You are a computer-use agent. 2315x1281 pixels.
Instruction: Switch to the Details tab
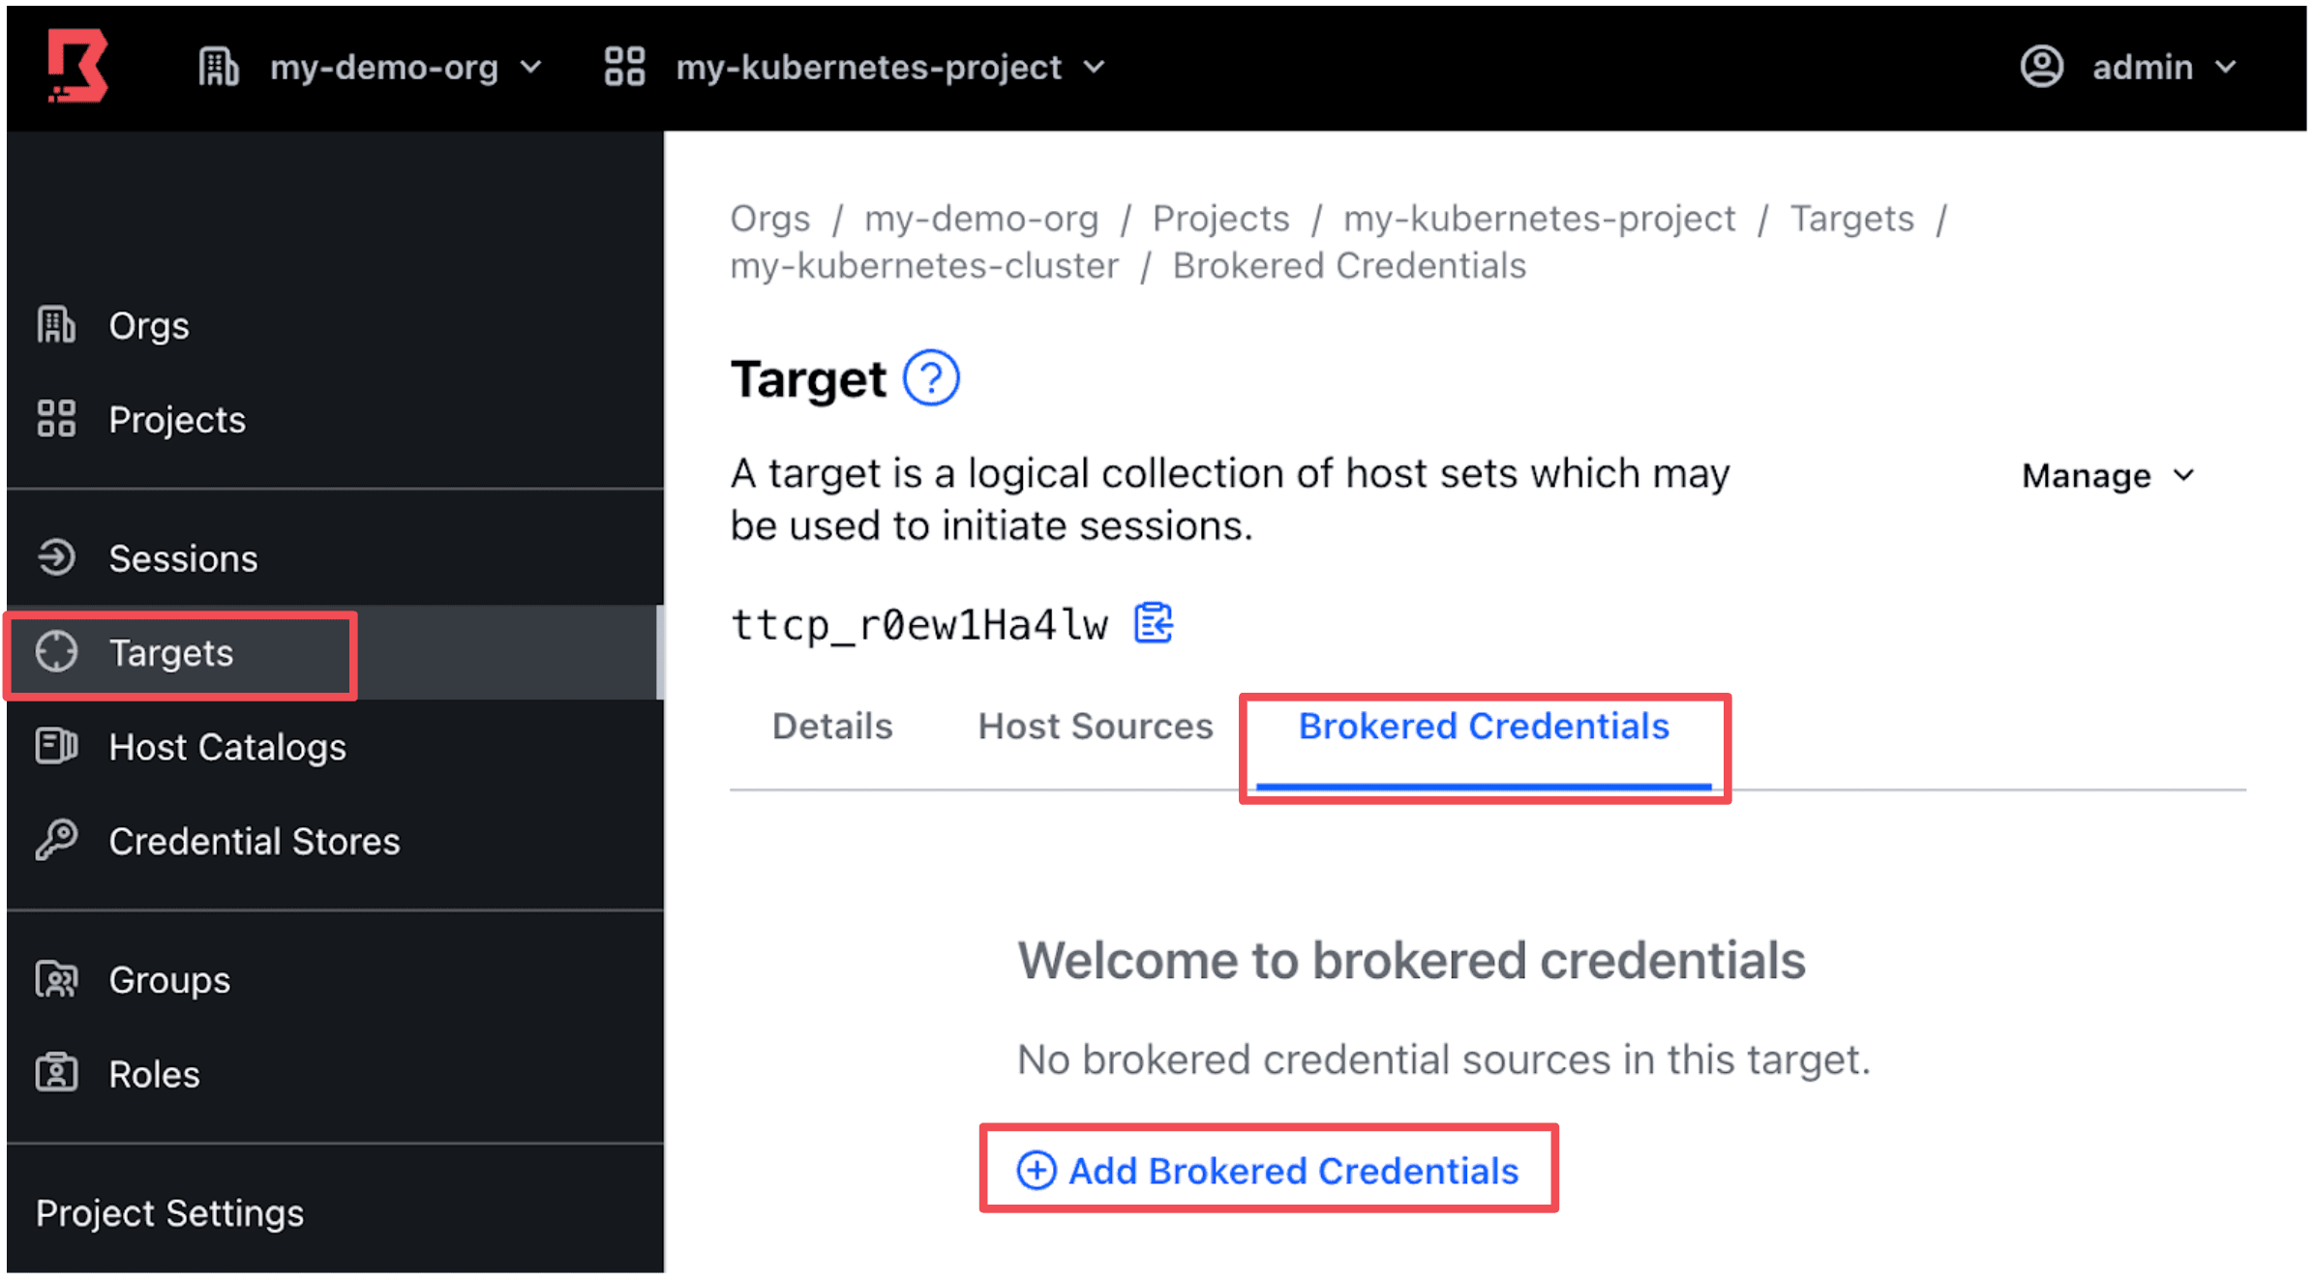click(832, 727)
